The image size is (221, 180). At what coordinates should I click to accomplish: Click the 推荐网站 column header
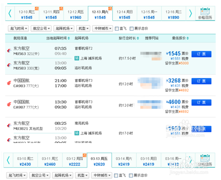(152, 38)
